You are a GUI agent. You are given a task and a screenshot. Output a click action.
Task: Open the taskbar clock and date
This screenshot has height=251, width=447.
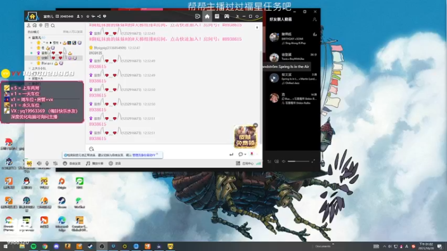coord(426,247)
